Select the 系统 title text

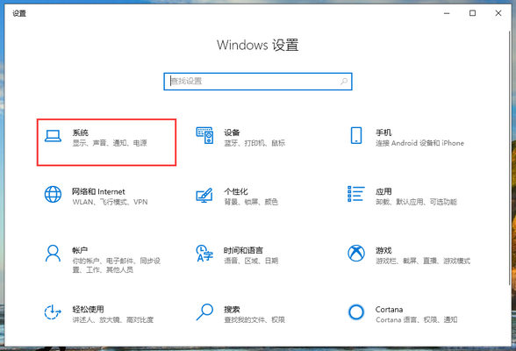tap(81, 133)
